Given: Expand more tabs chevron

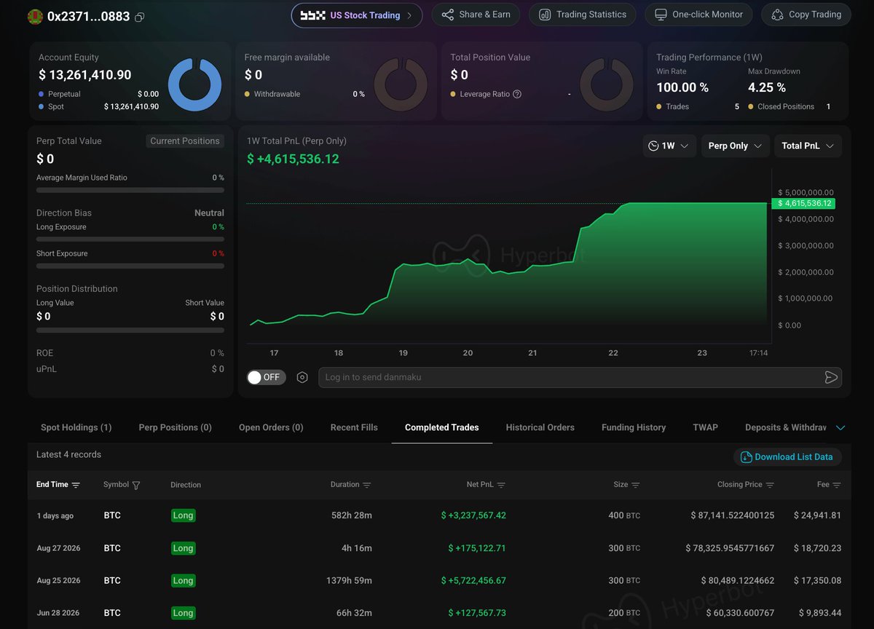Looking at the screenshot, I should 840,428.
